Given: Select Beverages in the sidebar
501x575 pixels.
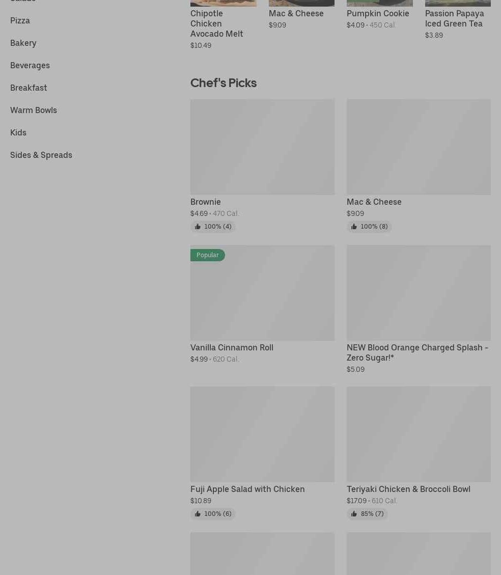Looking at the screenshot, I should tap(30, 65).
